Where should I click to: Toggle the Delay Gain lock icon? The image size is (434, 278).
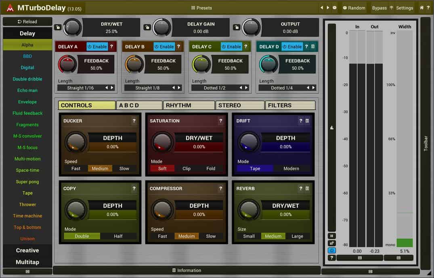pyautogui.click(x=147, y=27)
